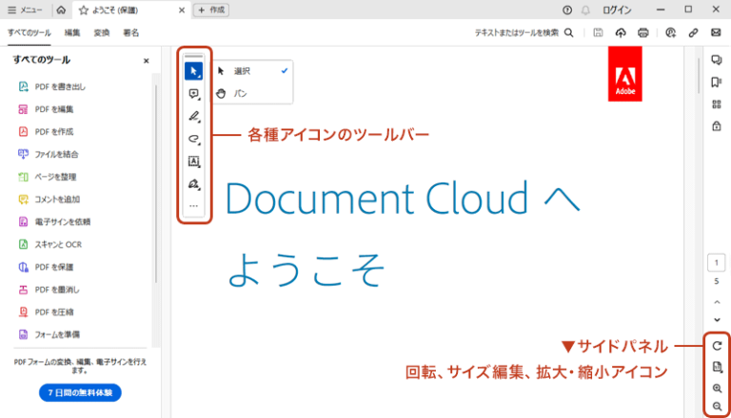Open the help question mark icon
Viewport: 731px width, 418px height.
point(567,9)
